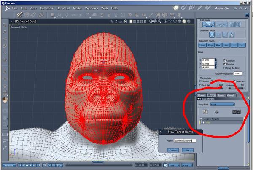The image size is (253, 170).
Task: Click the third Edit Mode icon
Action: click(235, 24)
